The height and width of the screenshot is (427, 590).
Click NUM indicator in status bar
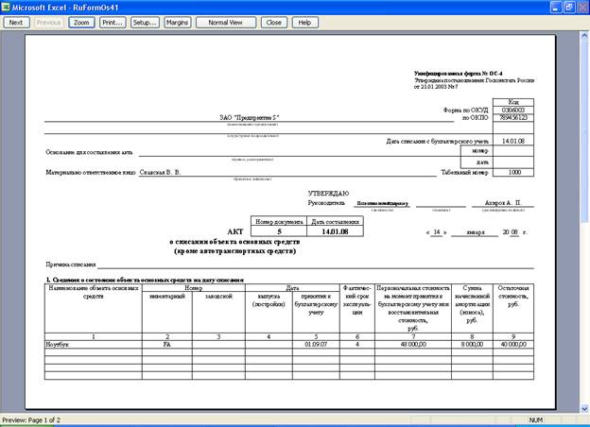coord(535,420)
